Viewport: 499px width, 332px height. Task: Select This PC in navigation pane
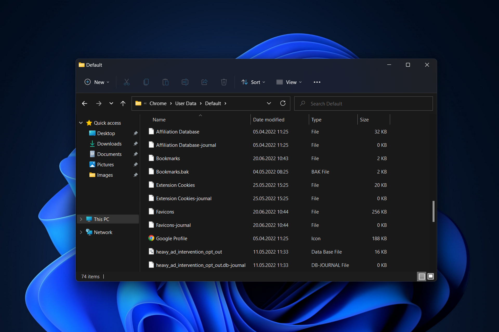point(108,219)
